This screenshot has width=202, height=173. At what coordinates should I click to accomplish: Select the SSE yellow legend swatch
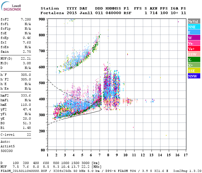coord(194,71)
